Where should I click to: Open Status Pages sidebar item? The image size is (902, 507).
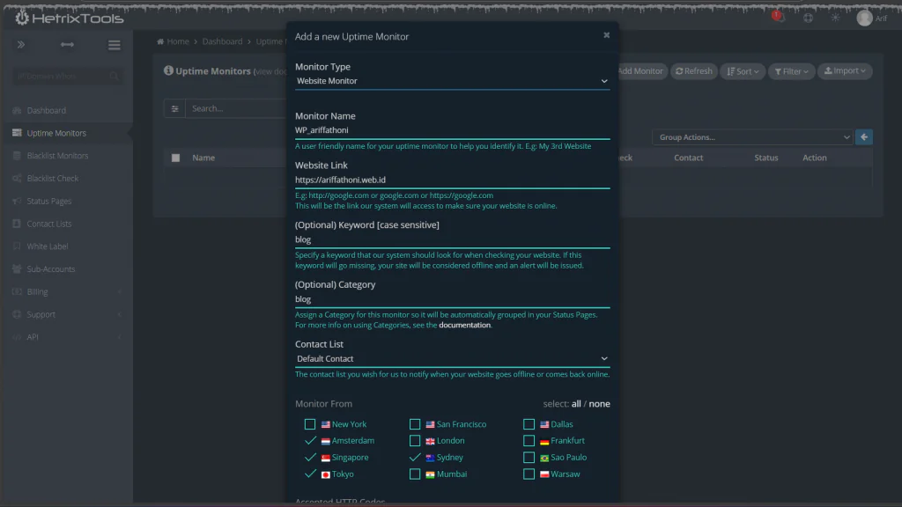[49, 202]
